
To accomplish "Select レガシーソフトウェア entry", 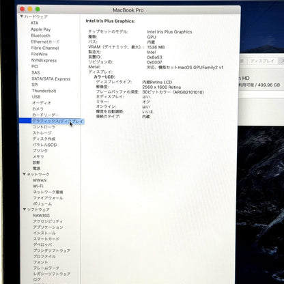I will point(52,274).
